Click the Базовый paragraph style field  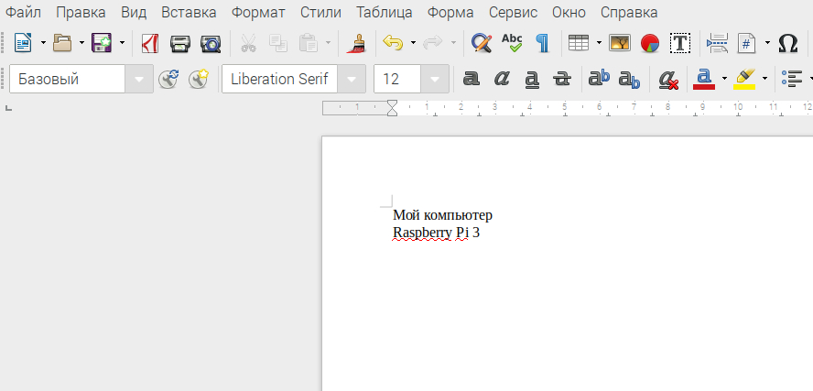pos(68,79)
